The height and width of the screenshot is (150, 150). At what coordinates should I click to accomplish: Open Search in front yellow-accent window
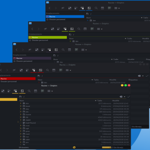tap(29, 91)
